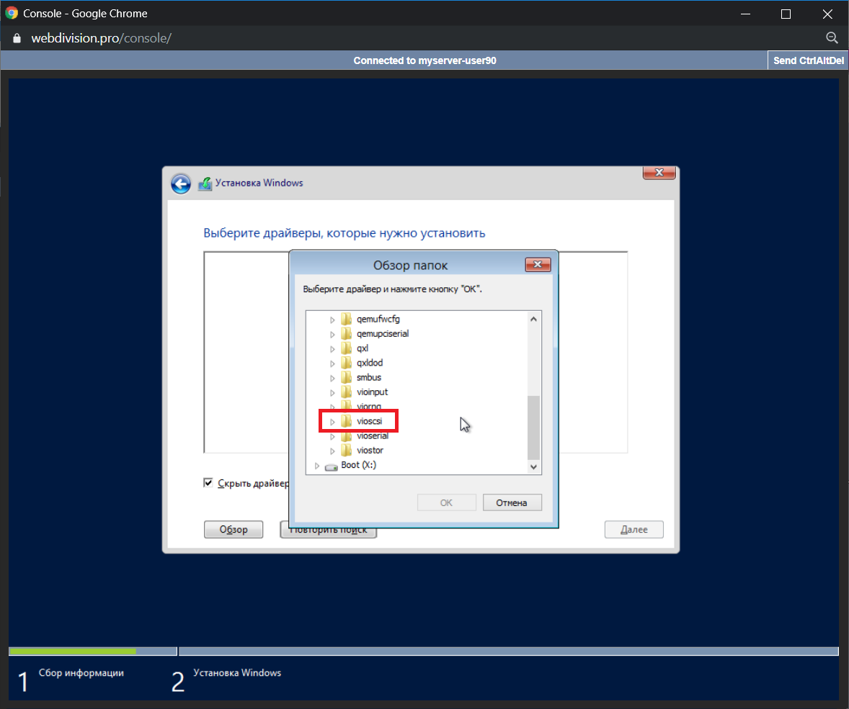The image size is (849, 709).
Task: Expand the Boot (X:) drive node
Action: click(316, 466)
